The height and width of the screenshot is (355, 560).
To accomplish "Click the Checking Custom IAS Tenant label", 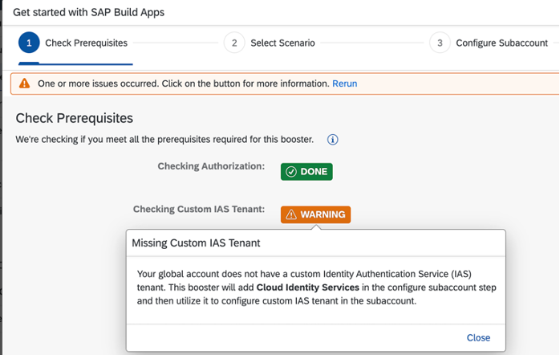I will coord(199,210).
